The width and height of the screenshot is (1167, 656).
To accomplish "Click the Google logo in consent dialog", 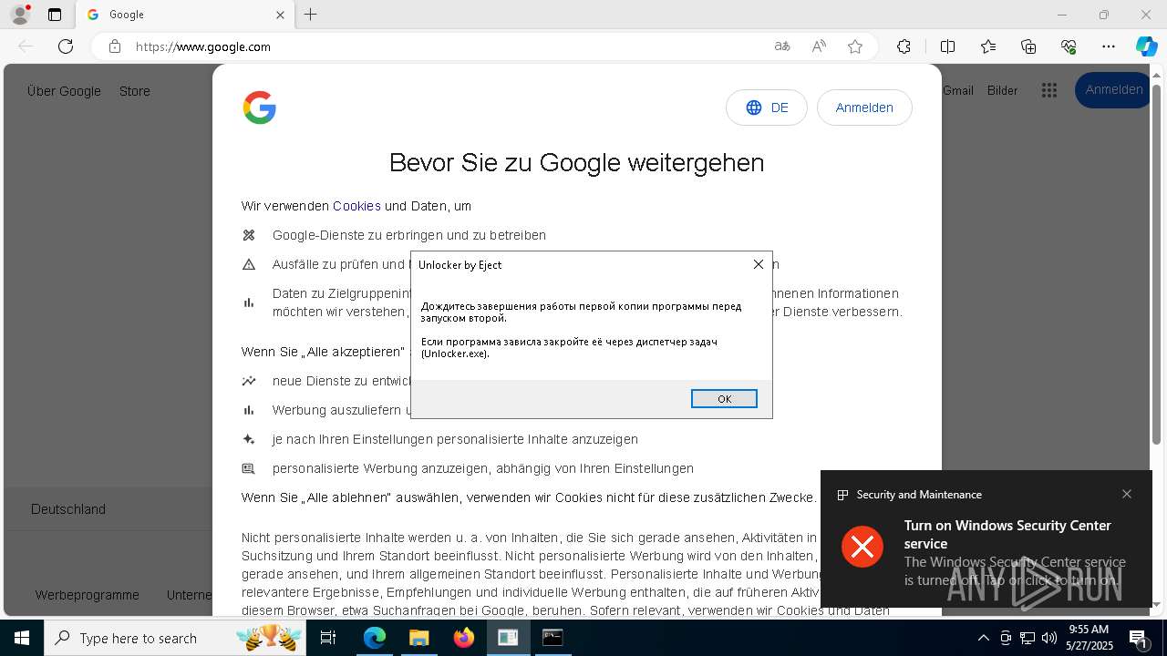I will (x=260, y=108).
